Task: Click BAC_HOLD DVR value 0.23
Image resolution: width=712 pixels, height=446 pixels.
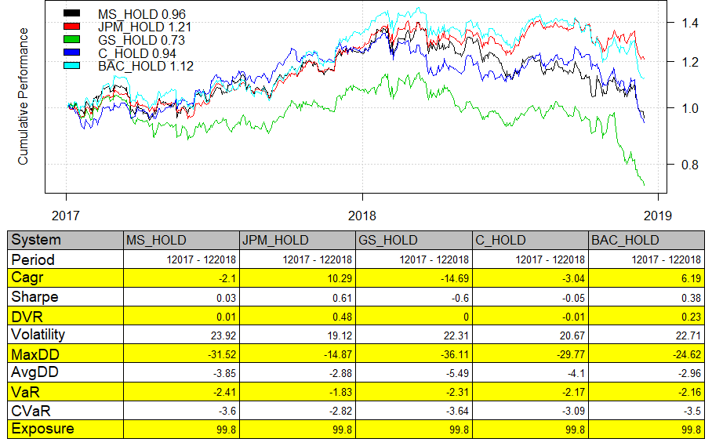Action: (691, 317)
